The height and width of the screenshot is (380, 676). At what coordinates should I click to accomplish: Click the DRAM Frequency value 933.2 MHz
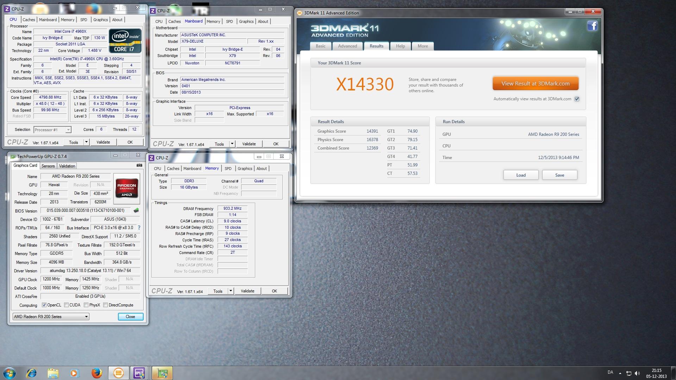232,208
